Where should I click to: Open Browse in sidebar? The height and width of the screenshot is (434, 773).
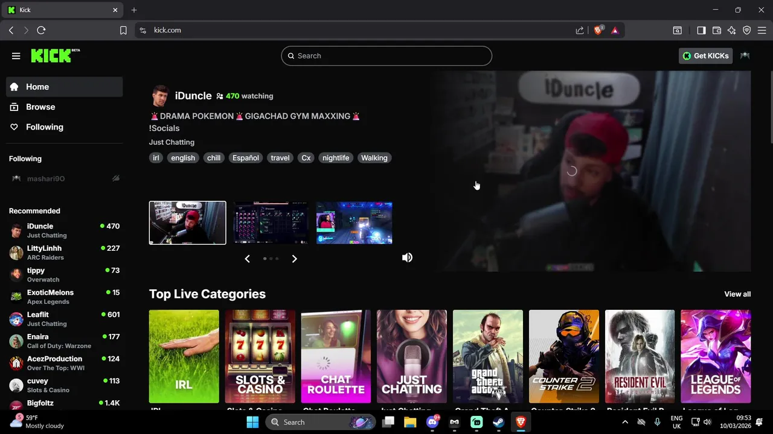point(64,107)
